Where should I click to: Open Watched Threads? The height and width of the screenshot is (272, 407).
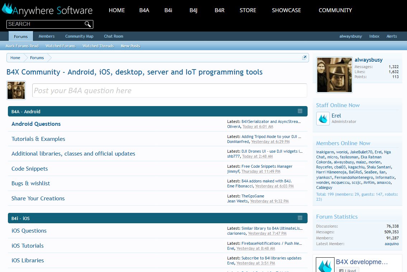(98, 46)
